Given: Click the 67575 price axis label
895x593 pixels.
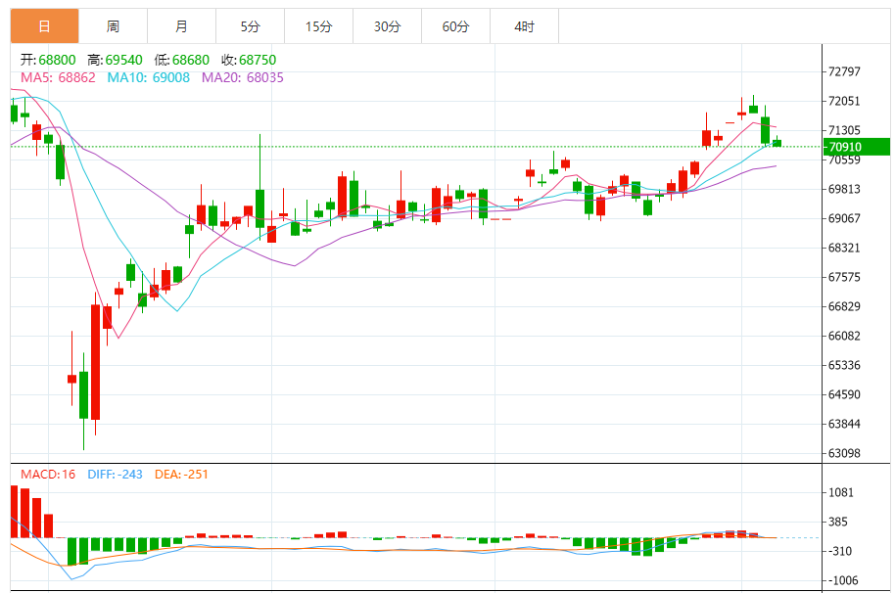Looking at the screenshot, I should tap(844, 277).
